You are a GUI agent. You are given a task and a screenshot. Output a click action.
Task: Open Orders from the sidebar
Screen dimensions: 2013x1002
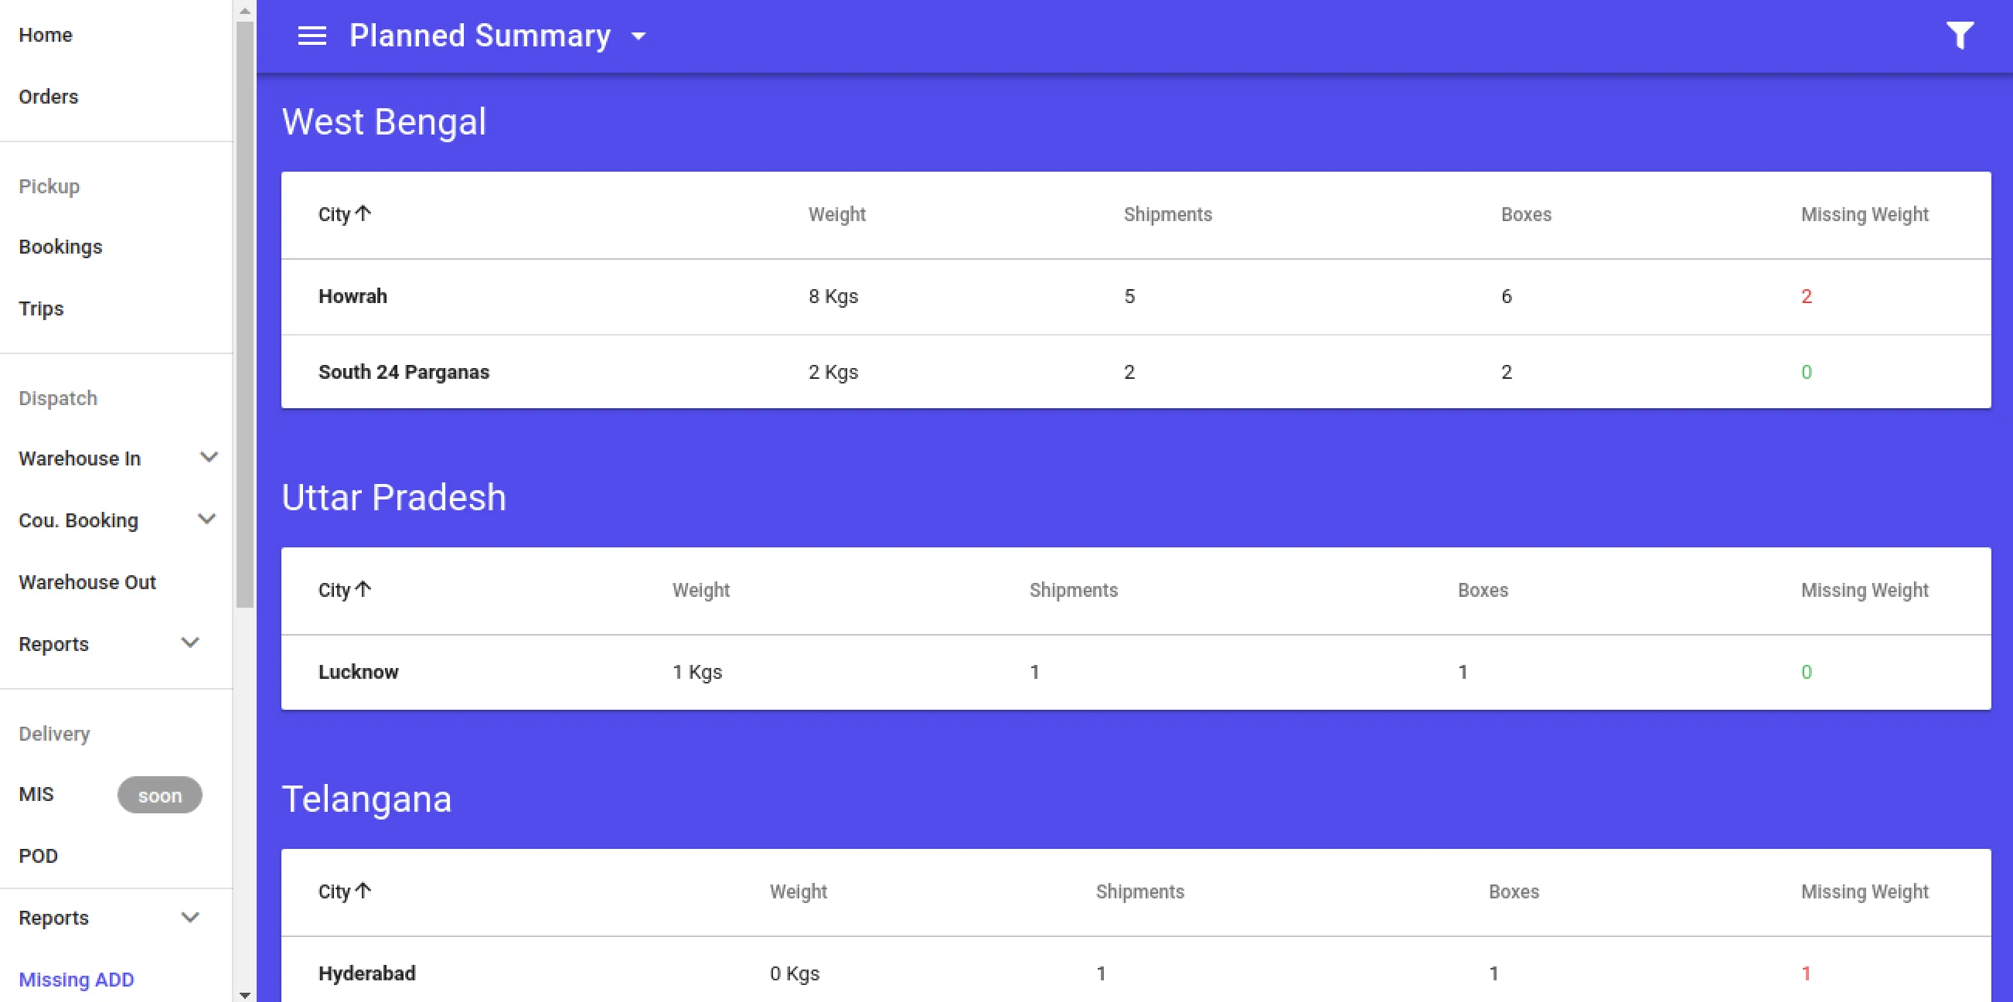tap(49, 97)
